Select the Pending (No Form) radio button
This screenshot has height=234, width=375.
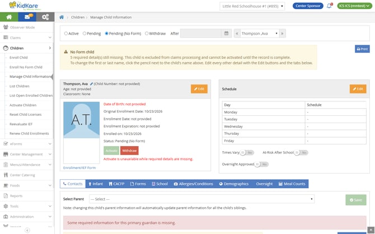[x=107, y=34]
